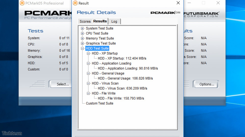Select the HDD - Application Loading parent row
The image size is (245, 137).
click(x=112, y=63)
